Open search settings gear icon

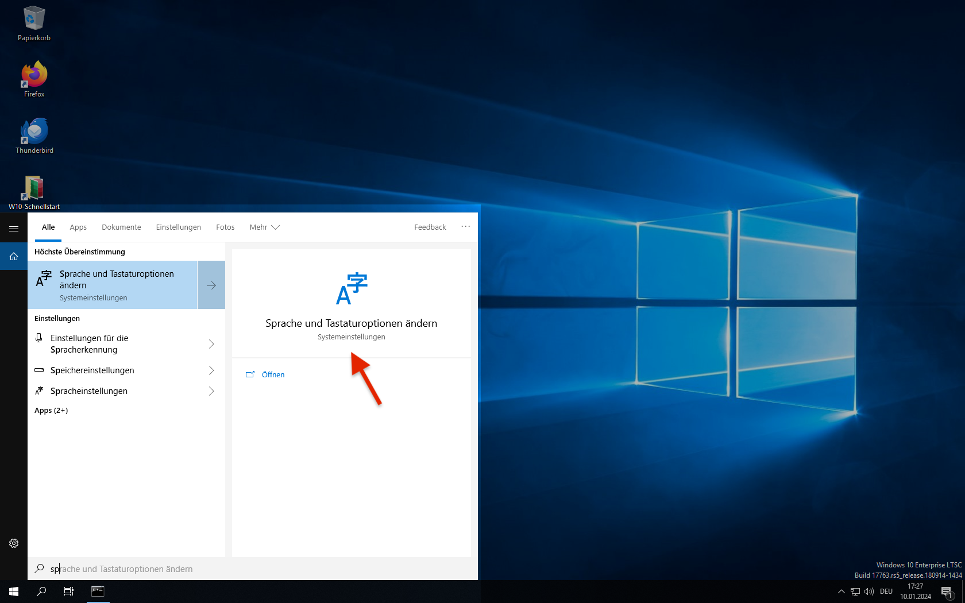[14, 543]
